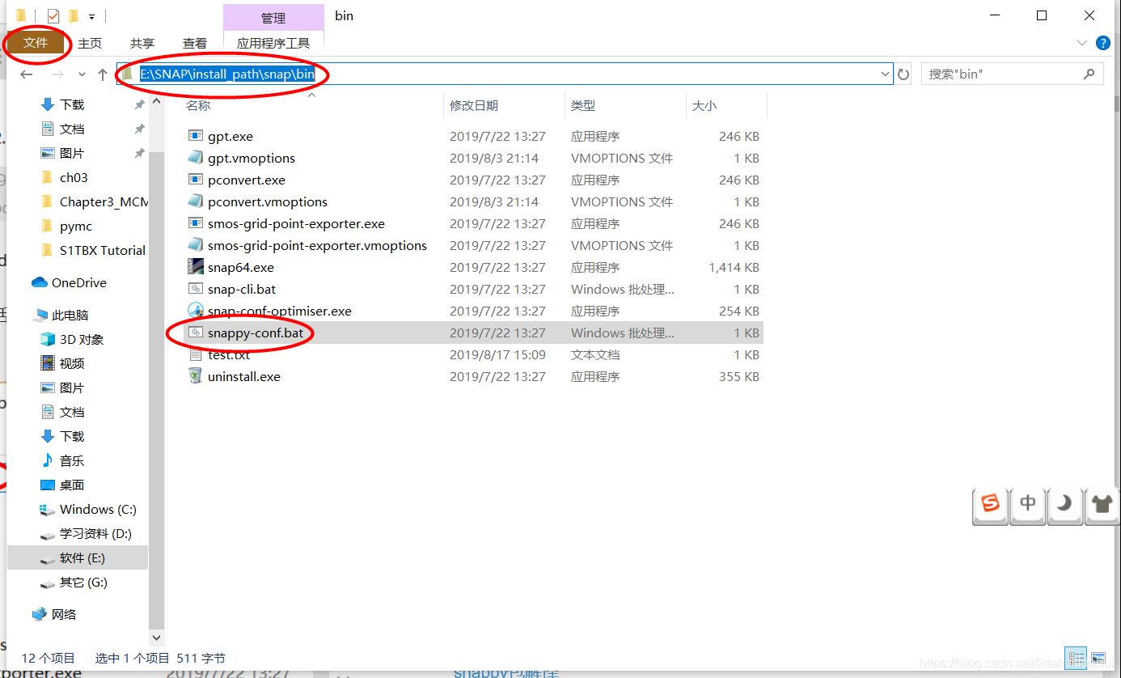Switch to details view layout button

click(1076, 658)
